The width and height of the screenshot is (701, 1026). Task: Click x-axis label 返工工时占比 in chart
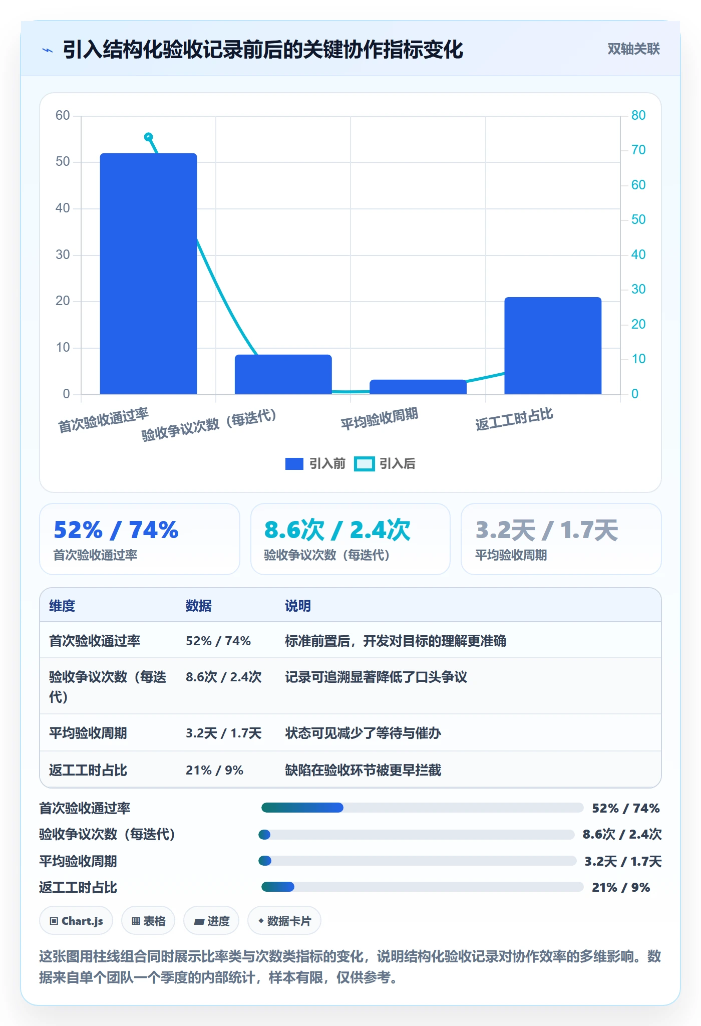514,419
